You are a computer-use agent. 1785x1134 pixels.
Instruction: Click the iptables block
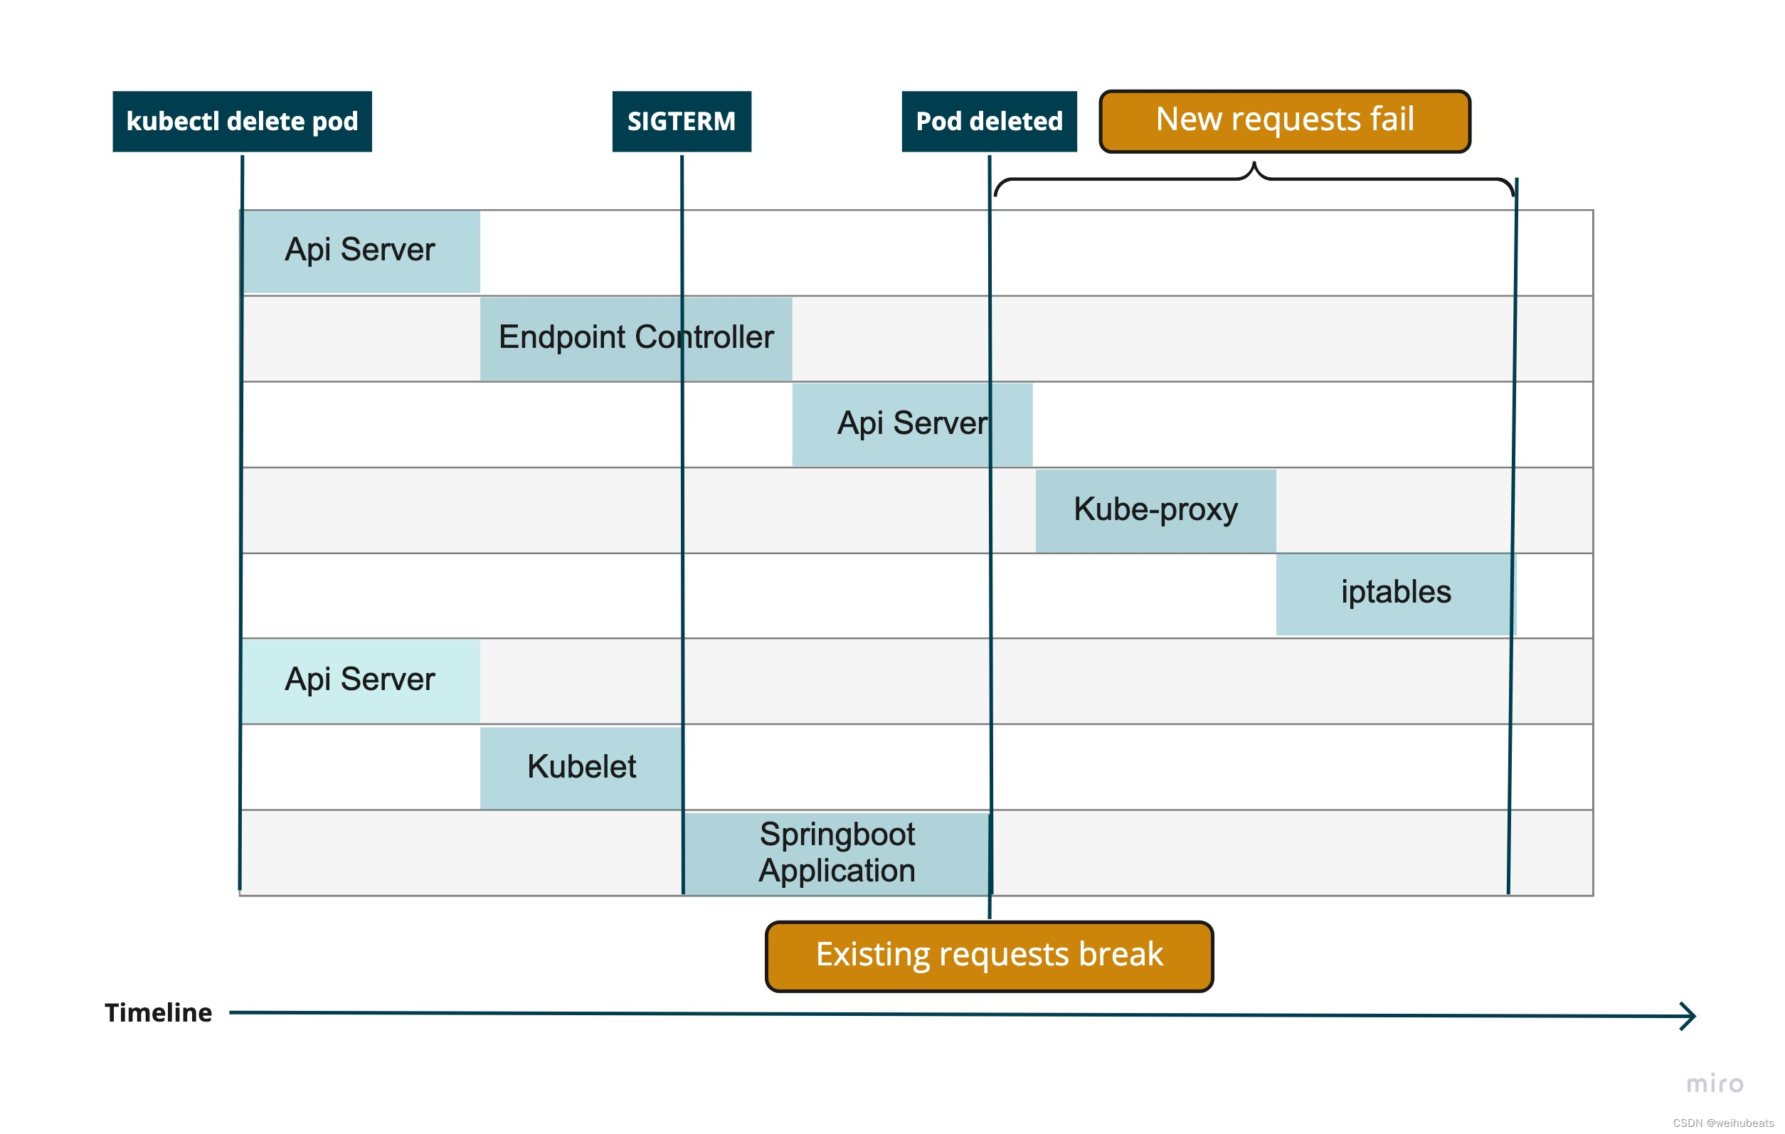[x=1396, y=594]
